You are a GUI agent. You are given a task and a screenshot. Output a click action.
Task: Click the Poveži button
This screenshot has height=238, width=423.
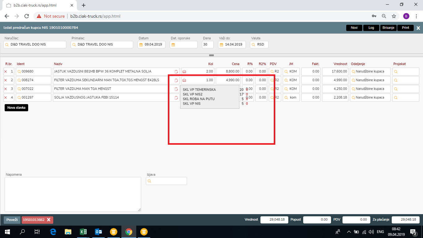pos(12,220)
